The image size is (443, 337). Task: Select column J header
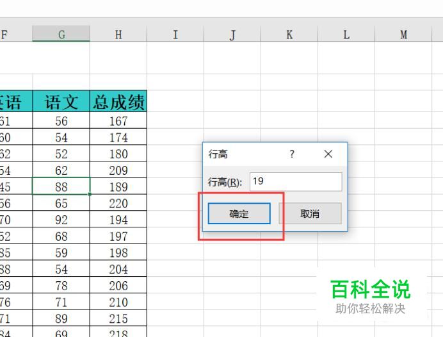pos(232,34)
